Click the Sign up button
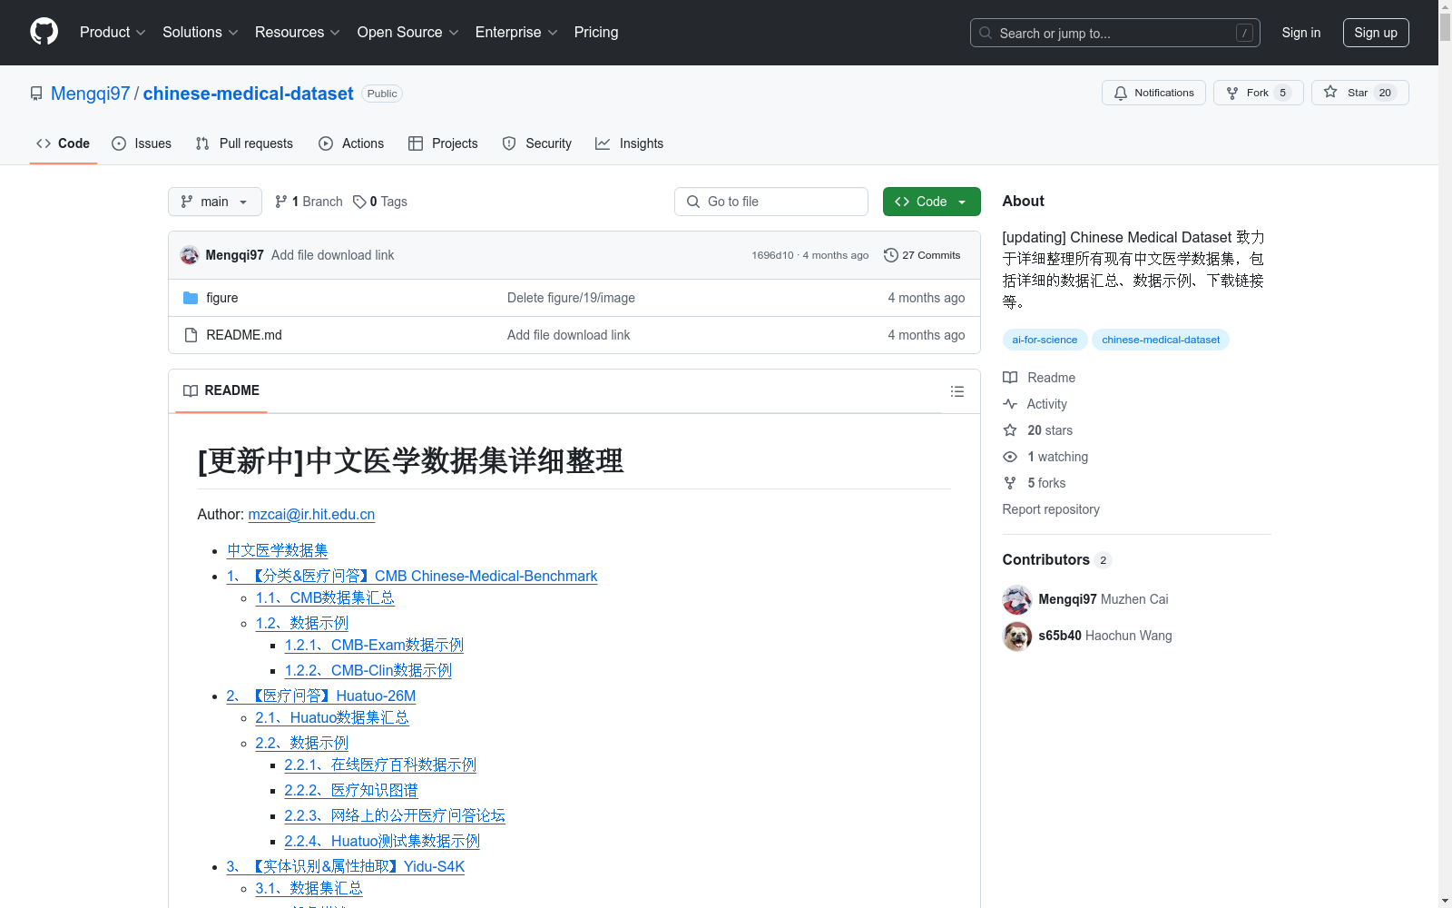Image resolution: width=1452 pixels, height=908 pixels. pyautogui.click(x=1376, y=33)
